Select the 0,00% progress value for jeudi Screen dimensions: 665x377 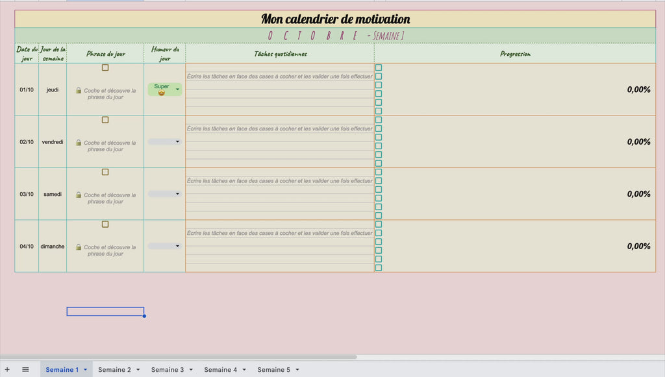639,90
